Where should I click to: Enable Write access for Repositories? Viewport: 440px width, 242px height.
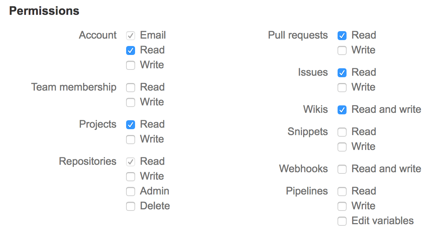(x=131, y=177)
